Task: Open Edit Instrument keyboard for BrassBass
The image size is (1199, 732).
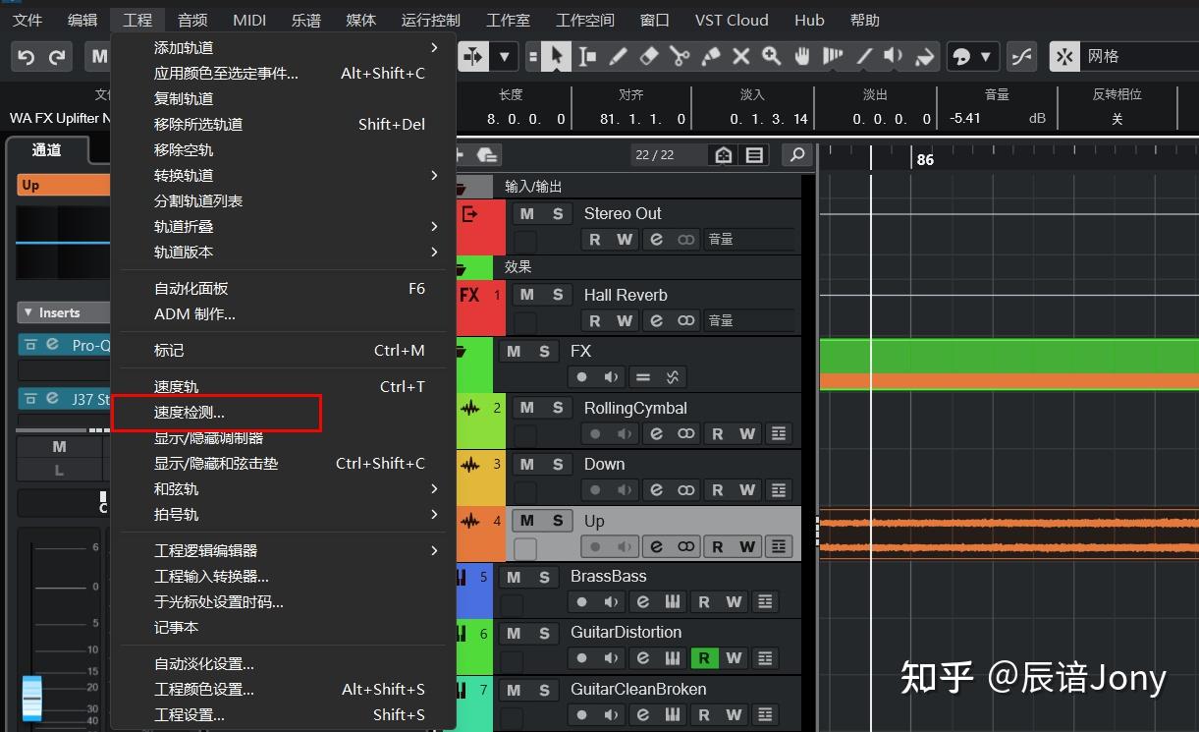Action: tap(673, 601)
